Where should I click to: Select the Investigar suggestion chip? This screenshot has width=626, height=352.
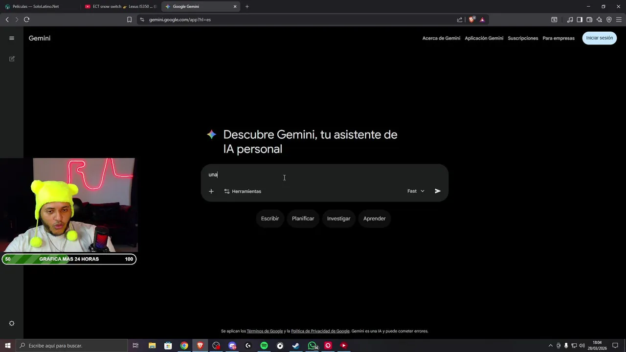tap(339, 219)
